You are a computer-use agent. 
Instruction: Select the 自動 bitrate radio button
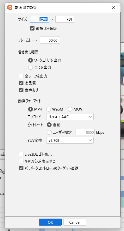[x=49, y=125]
